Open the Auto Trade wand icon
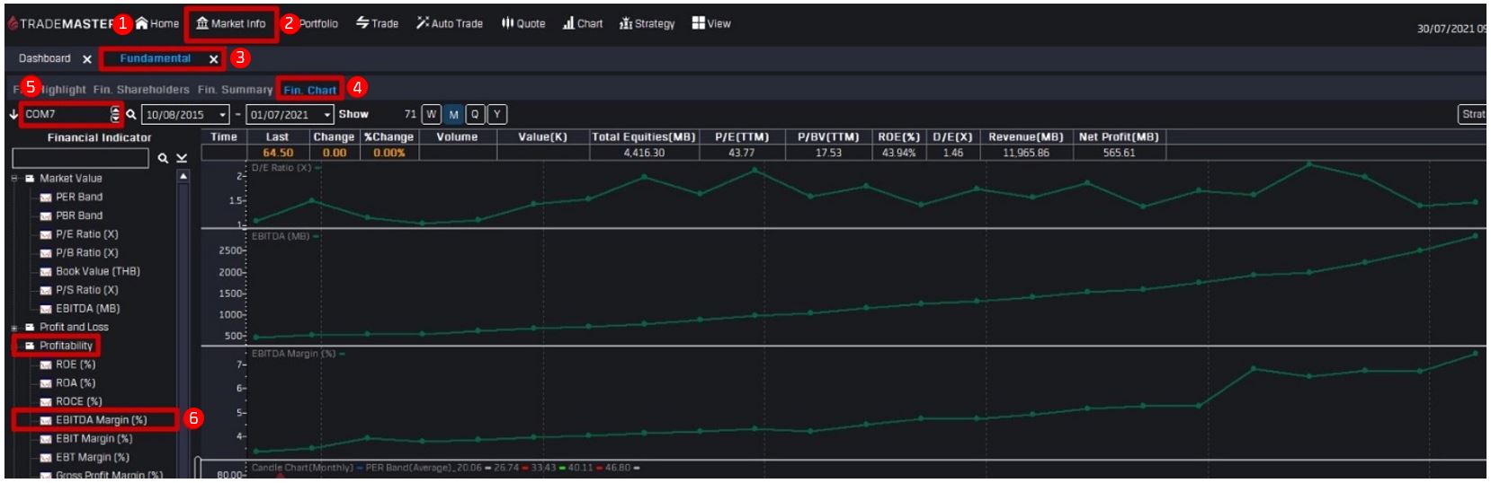This screenshot has width=1491, height=483. pos(422,23)
